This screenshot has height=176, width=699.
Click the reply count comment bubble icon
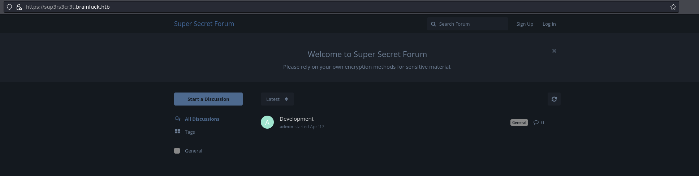pos(536,122)
